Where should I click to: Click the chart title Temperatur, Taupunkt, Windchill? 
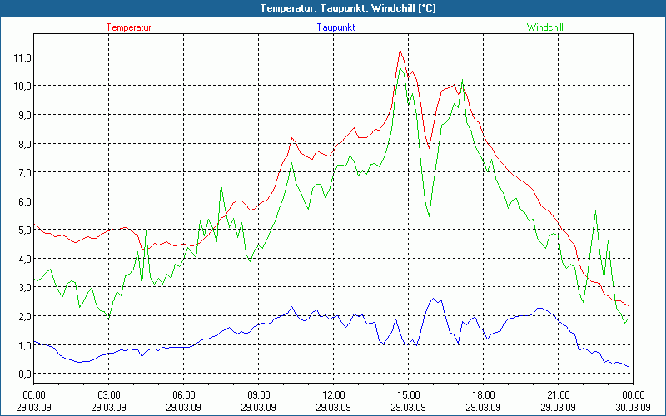(x=348, y=8)
